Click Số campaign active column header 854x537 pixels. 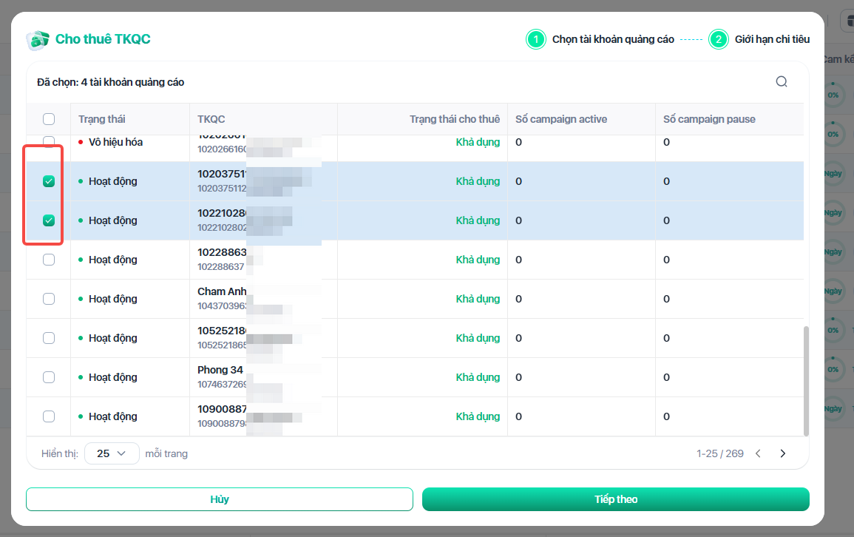click(x=561, y=119)
